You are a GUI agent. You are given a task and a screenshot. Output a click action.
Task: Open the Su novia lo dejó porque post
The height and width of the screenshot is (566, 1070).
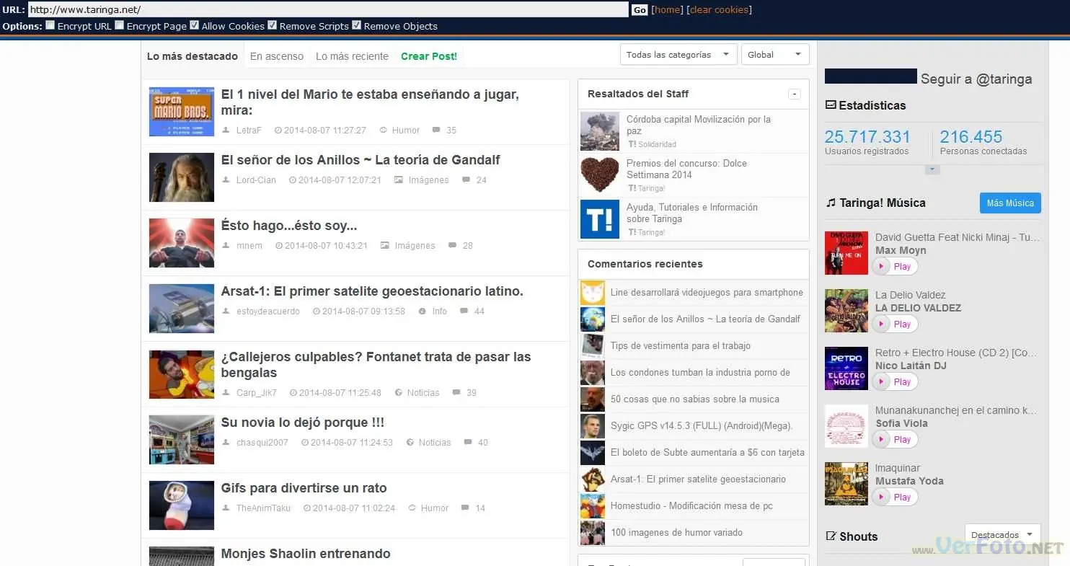(x=303, y=423)
